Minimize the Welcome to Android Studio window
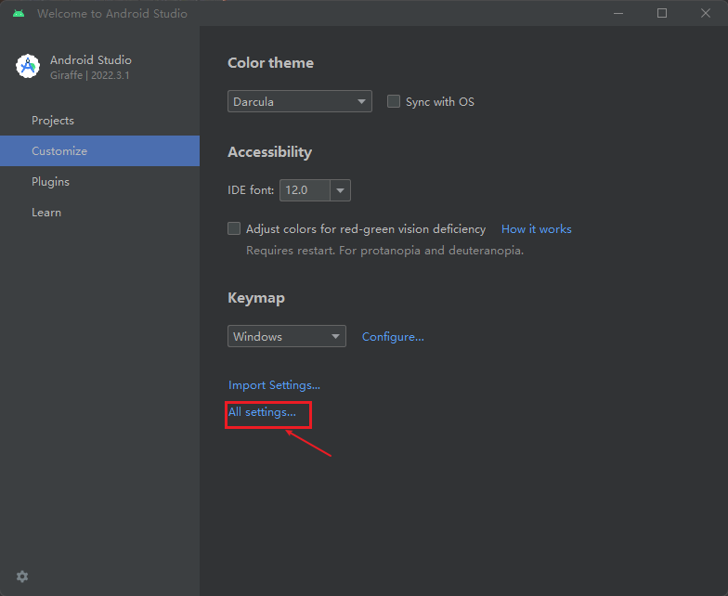This screenshot has height=596, width=728. click(619, 13)
